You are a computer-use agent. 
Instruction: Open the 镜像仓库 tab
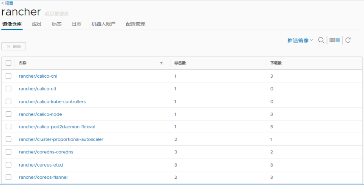pos(12,24)
